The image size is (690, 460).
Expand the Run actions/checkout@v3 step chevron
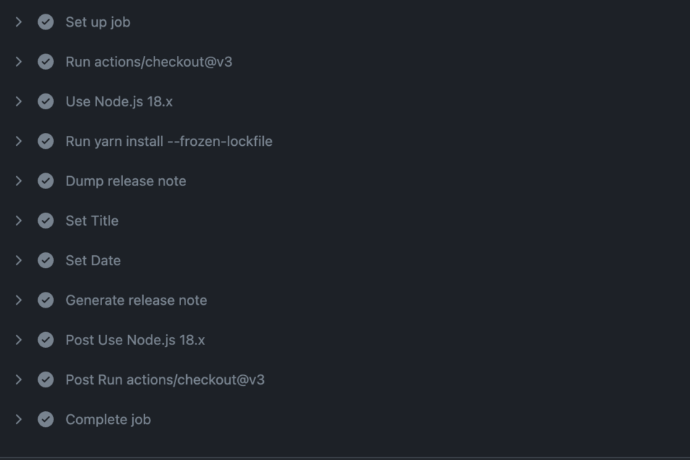point(19,62)
